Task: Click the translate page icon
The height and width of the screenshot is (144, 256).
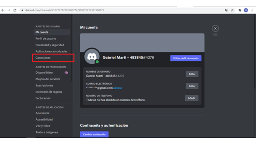Action: click(226, 10)
